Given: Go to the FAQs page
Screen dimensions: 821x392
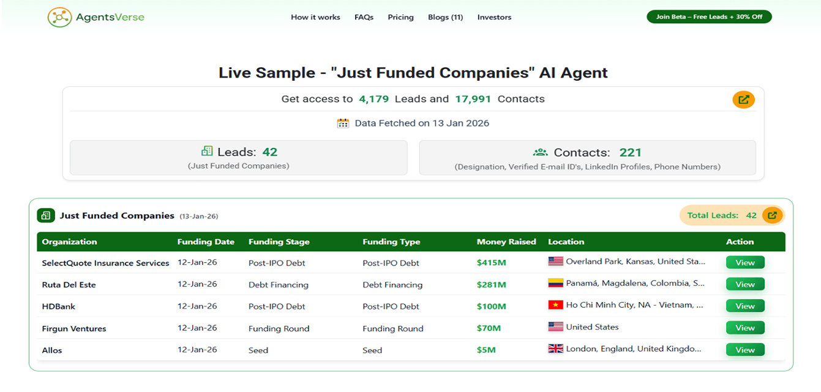Looking at the screenshot, I should (x=364, y=17).
